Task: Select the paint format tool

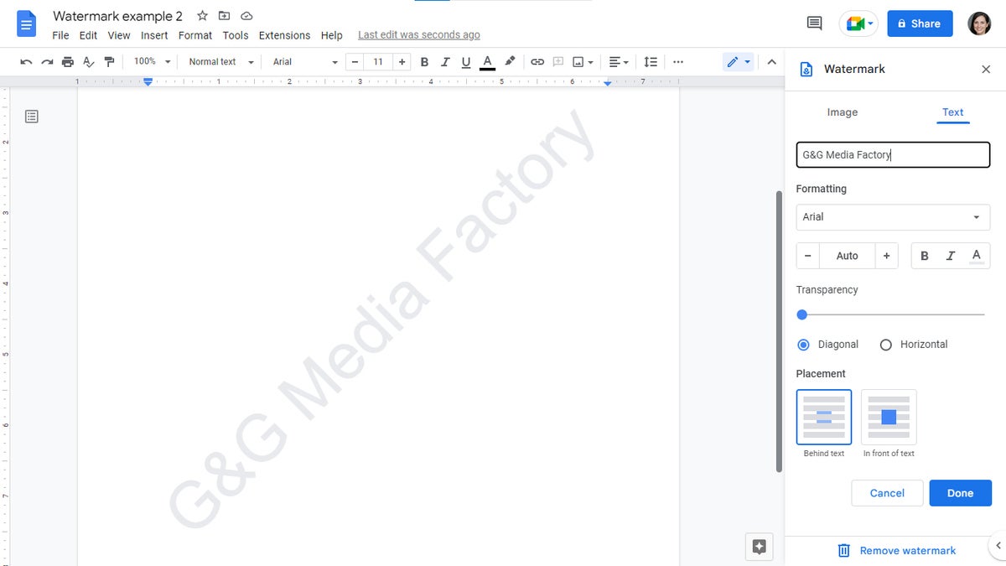Action: pos(109,62)
